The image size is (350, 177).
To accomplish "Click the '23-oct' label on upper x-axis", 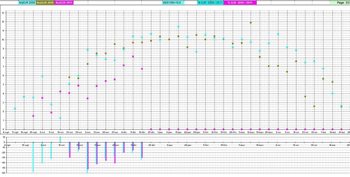I will click(x=69, y=132).
